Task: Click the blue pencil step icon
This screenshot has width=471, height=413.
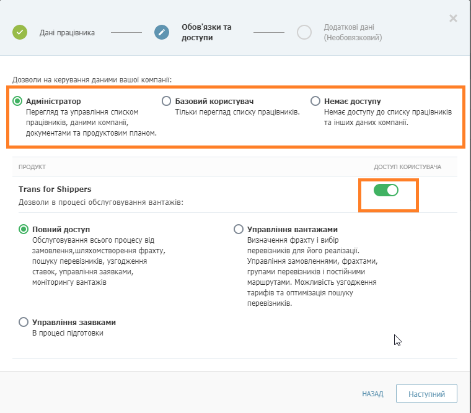Action: [x=162, y=32]
